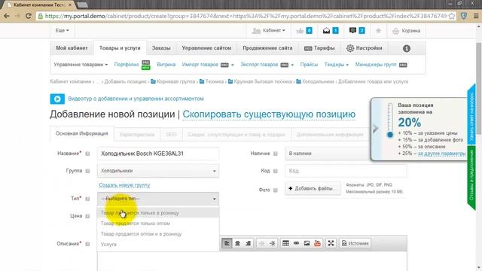Open the mail envelope notifications

click(326, 30)
